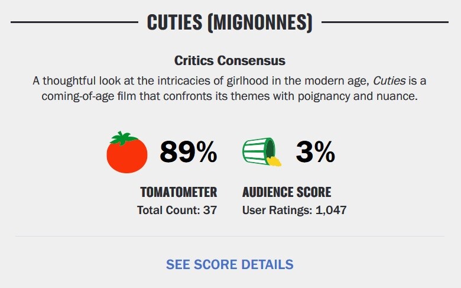Click the italic Cuties word in consensus

(x=389, y=81)
